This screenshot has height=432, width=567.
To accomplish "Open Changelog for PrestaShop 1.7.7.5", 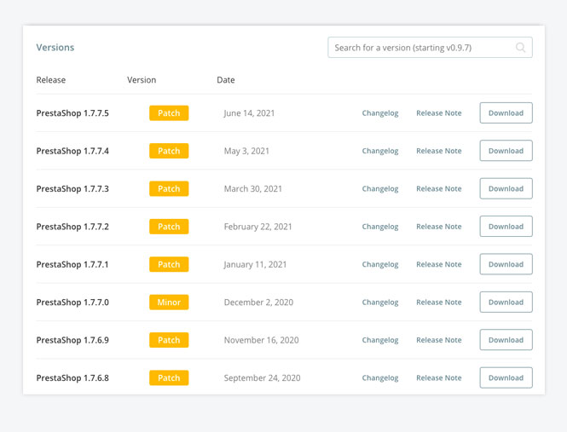I will pyautogui.click(x=380, y=113).
